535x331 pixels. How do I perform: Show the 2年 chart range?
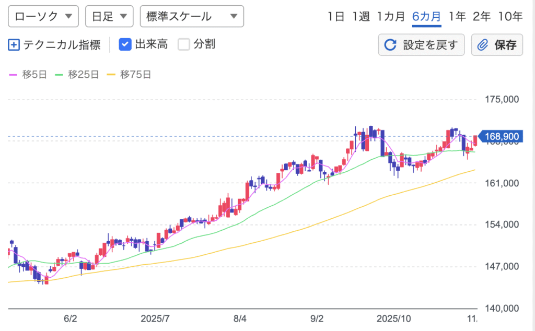(x=481, y=16)
